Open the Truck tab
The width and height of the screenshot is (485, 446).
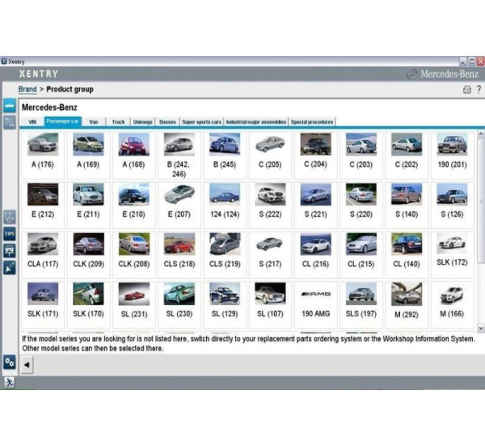point(118,121)
